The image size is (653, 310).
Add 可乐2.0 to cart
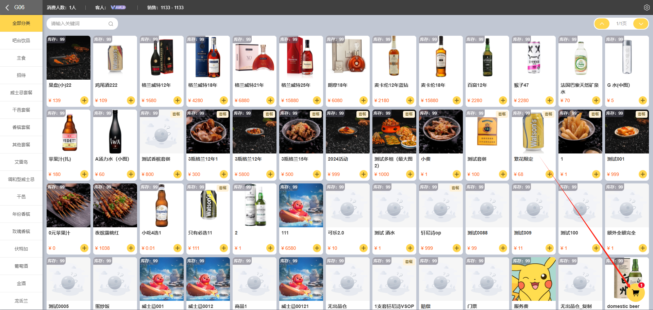point(364,248)
